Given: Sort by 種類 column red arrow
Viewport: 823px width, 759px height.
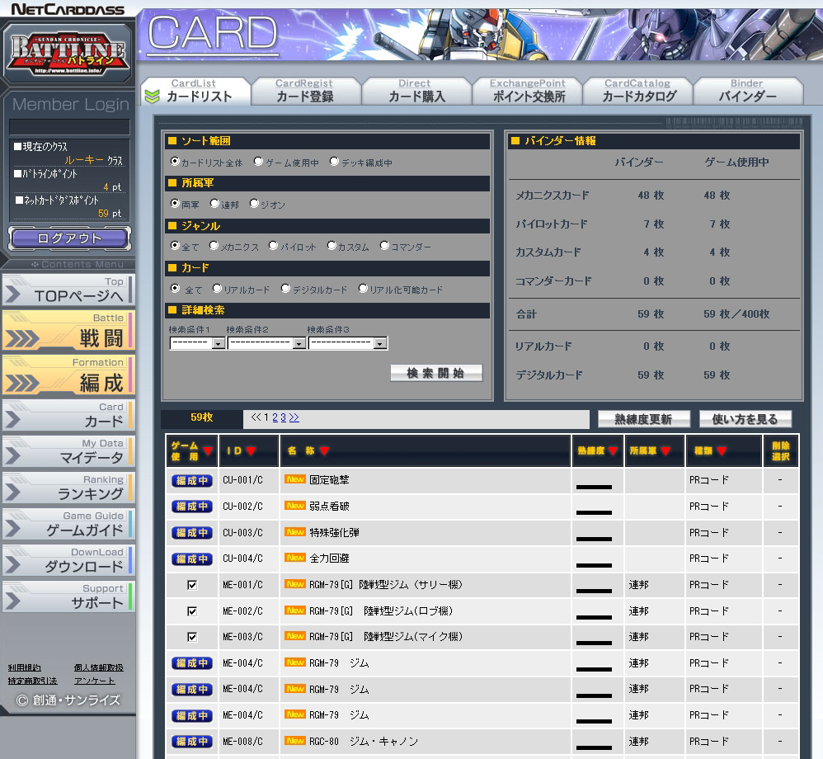Looking at the screenshot, I should click(x=722, y=450).
